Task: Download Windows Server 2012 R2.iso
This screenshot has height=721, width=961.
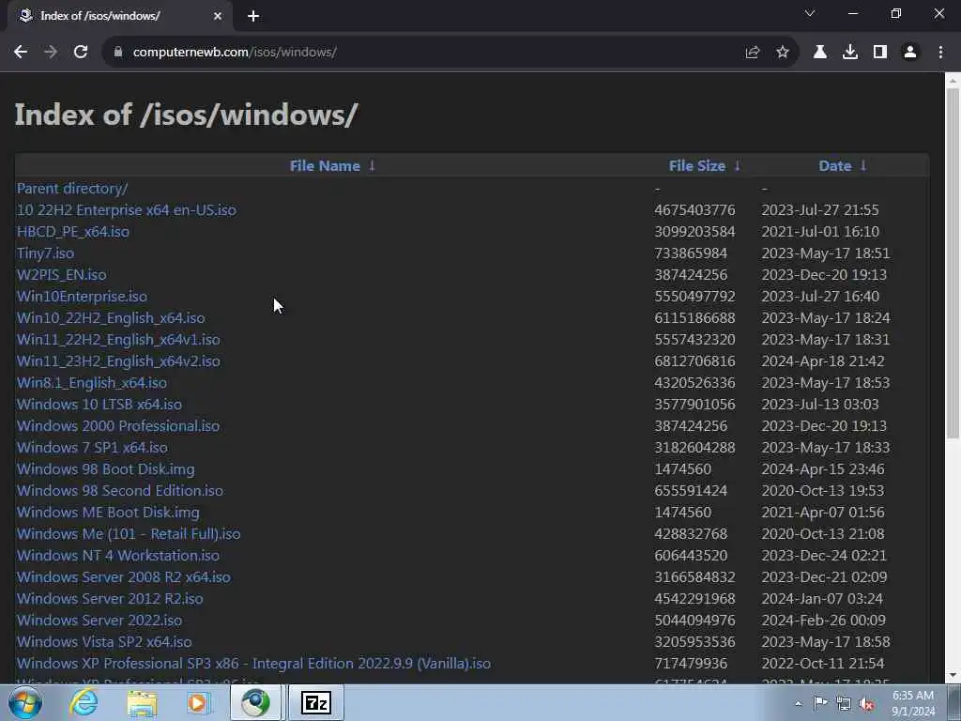Action: coord(110,598)
